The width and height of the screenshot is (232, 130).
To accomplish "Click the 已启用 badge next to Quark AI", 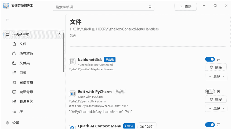I will click(129, 126).
